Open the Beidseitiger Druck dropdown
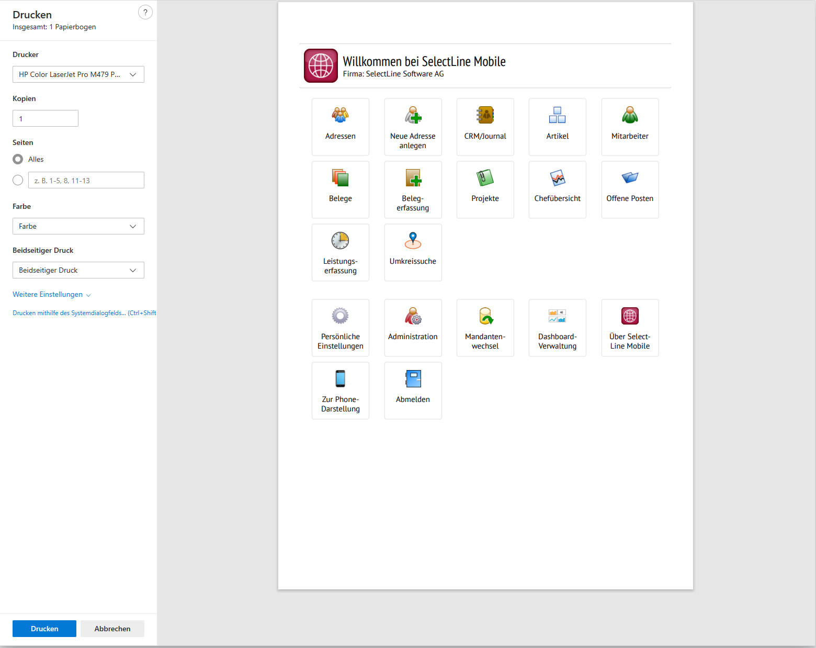Image resolution: width=816 pixels, height=648 pixels. [78, 270]
